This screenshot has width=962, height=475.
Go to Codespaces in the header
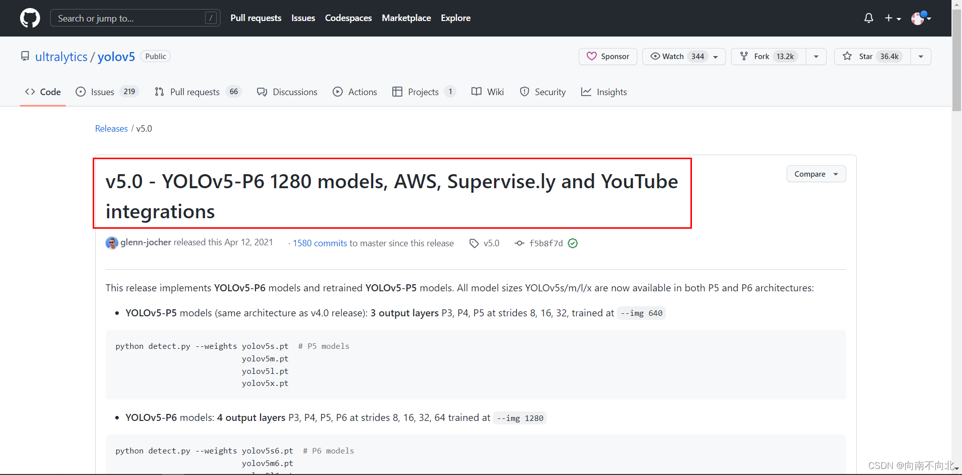[348, 18]
